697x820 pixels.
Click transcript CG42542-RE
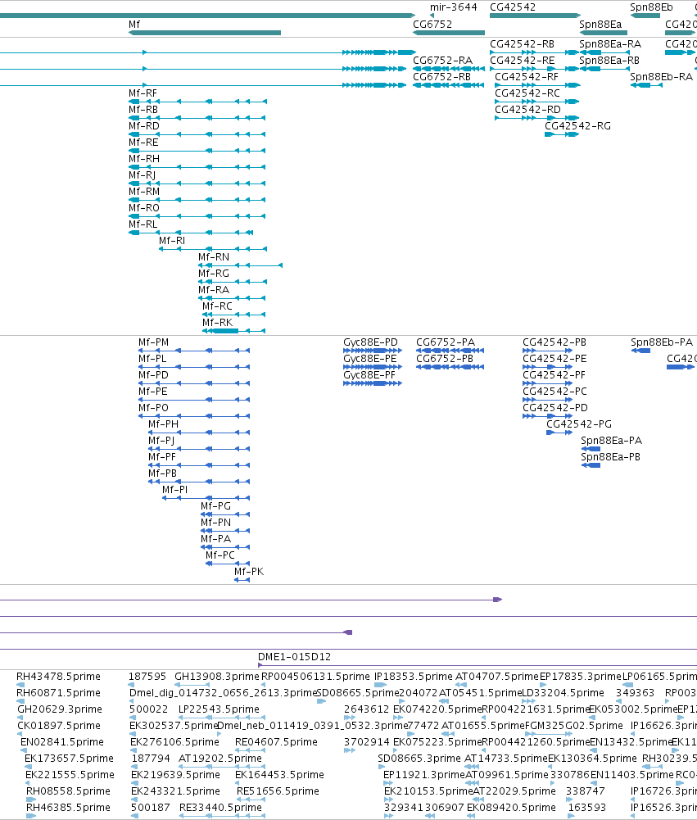523,60
